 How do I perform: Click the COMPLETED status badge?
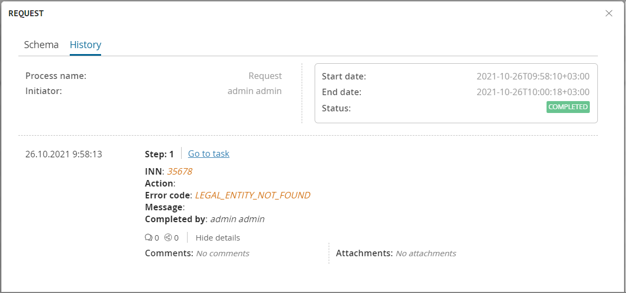568,107
